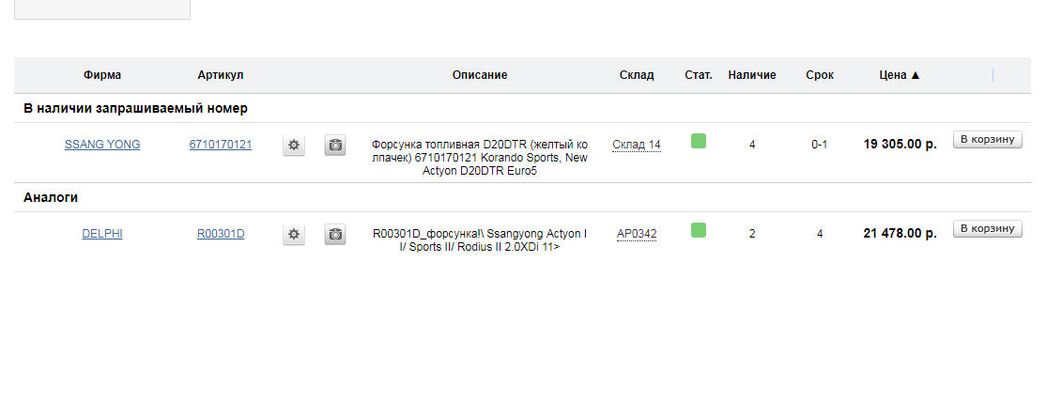This screenshot has width=1062, height=401.
Task: Show details for Склад 14 warehouse
Action: [x=637, y=145]
